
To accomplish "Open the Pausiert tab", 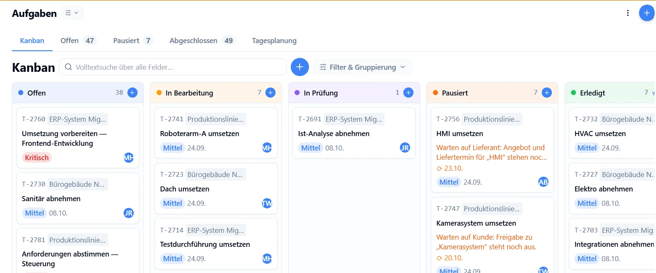I will pyautogui.click(x=133, y=41).
